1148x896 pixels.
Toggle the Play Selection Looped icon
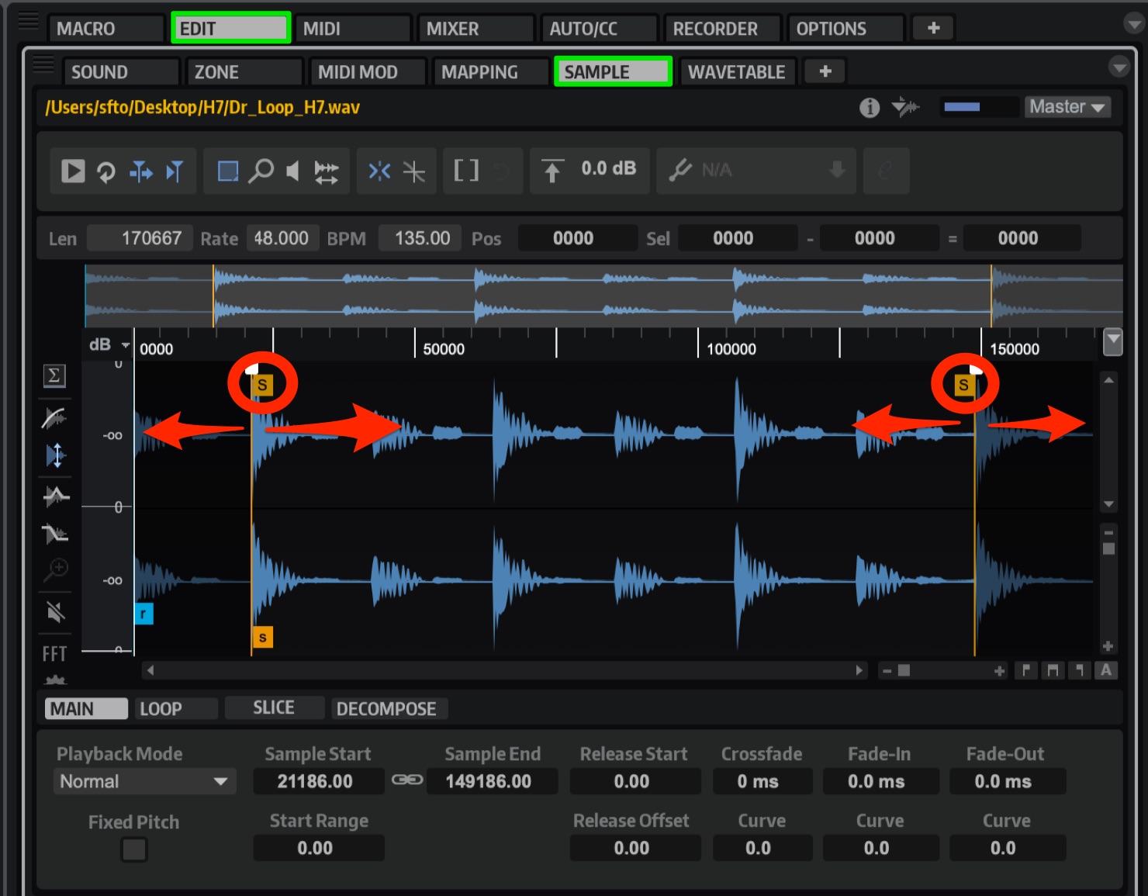click(106, 171)
